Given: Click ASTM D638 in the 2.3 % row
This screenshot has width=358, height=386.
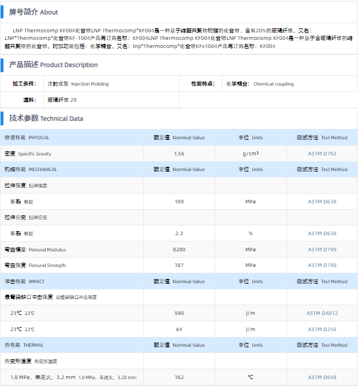Looking at the screenshot, I should pos(322,233).
